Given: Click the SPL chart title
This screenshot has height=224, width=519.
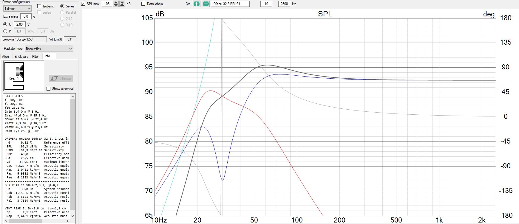Looking at the screenshot, I should tap(325, 14).
